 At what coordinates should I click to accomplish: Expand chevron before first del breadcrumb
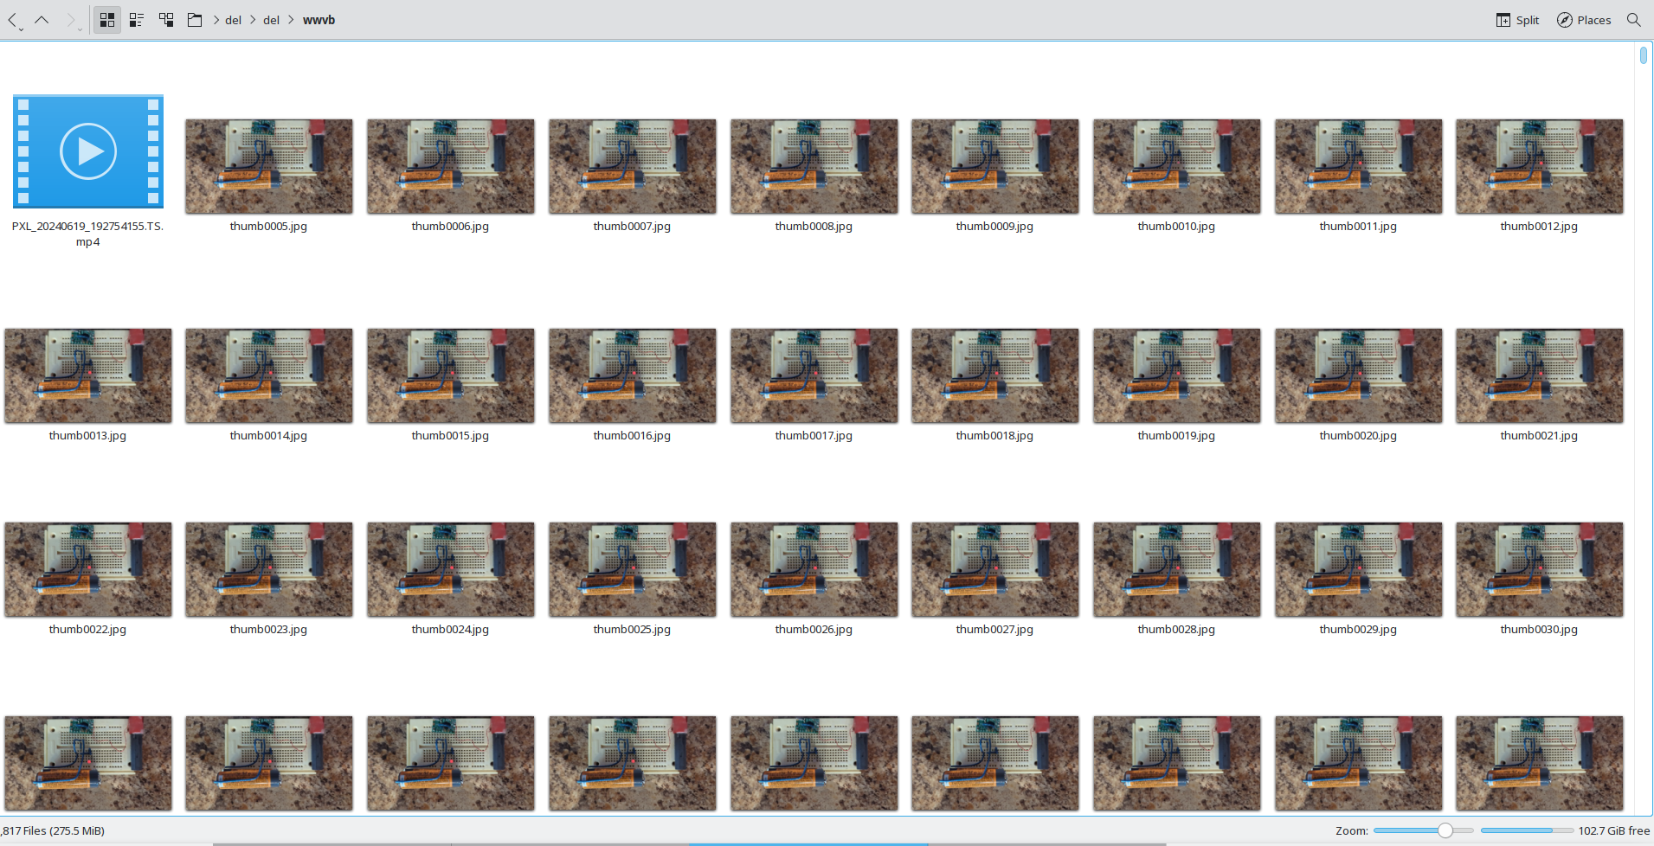(216, 20)
